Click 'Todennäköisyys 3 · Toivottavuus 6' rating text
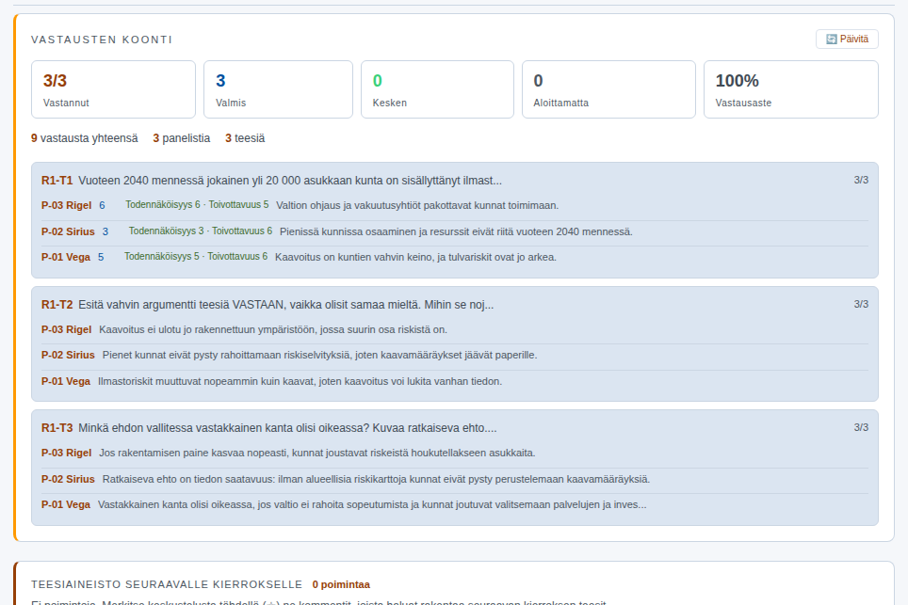908x605 pixels. [x=201, y=231]
